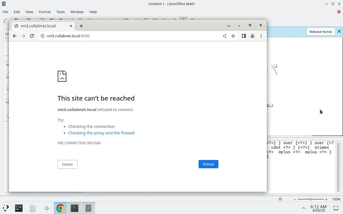Screen dimensions: 343x214
Task: Click the ERR_CONNECTION_REFUSED error code text
Action: coord(79,143)
